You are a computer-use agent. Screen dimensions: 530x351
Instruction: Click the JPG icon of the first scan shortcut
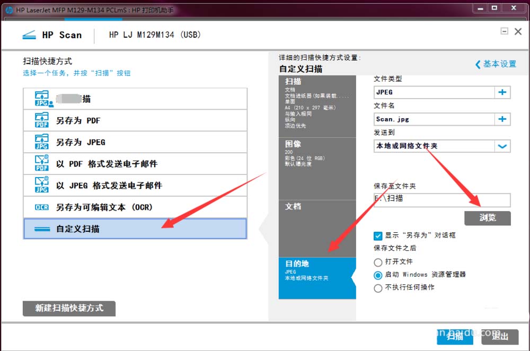pos(43,99)
